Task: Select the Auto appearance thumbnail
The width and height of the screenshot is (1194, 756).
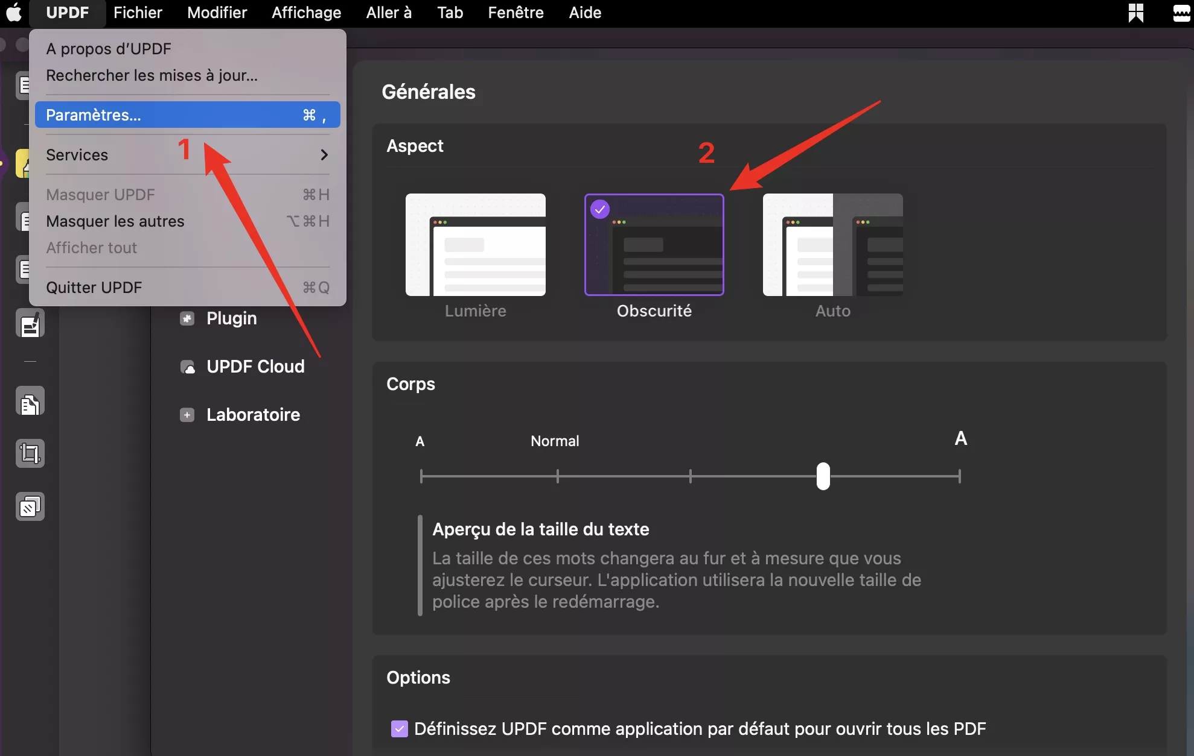Action: (x=833, y=245)
